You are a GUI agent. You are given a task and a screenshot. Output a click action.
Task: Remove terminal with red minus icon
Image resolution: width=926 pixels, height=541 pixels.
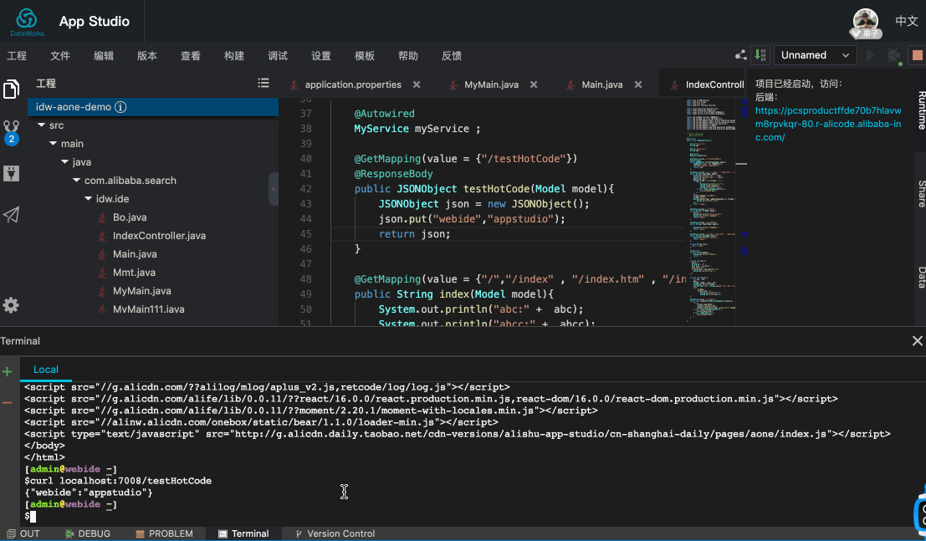tap(7, 403)
